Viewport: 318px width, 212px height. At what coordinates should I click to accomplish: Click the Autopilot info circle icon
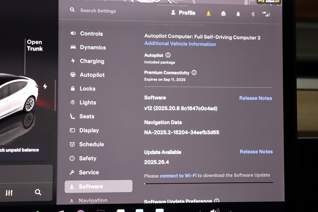(x=168, y=55)
